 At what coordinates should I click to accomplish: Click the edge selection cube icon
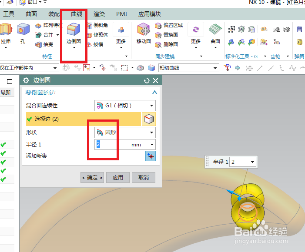click(x=149, y=119)
